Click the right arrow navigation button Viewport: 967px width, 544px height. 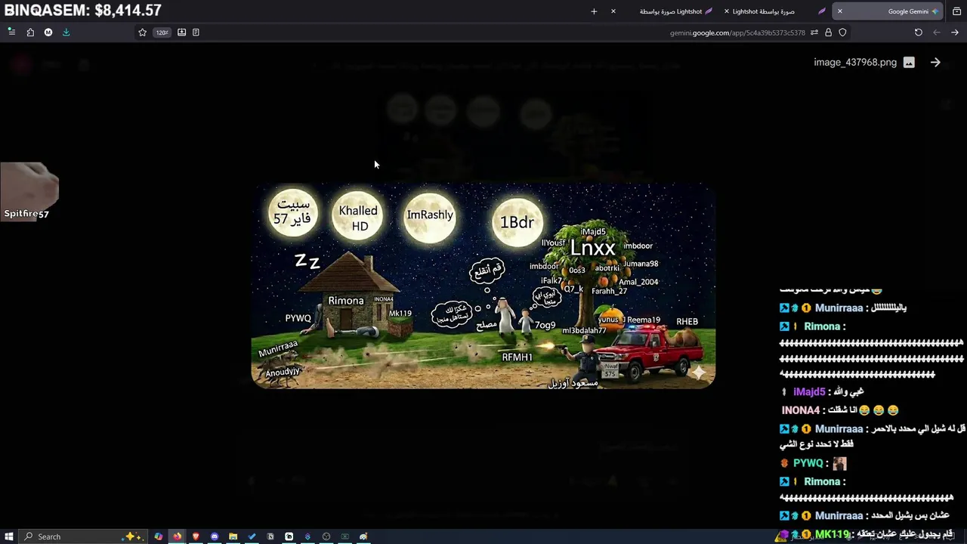pos(955,32)
